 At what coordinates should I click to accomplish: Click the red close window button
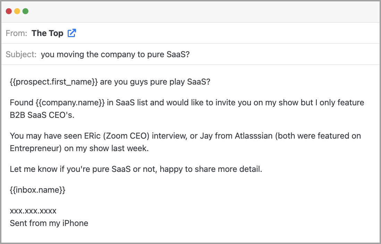[x=9, y=11]
